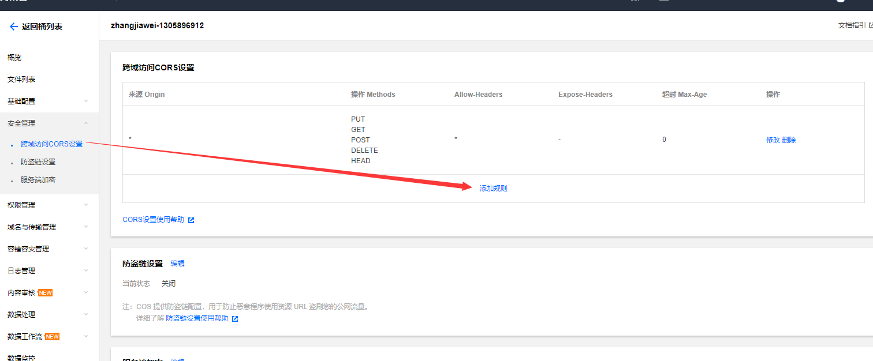
Task: Click the Expose-Headers column header
Action: [585, 95]
